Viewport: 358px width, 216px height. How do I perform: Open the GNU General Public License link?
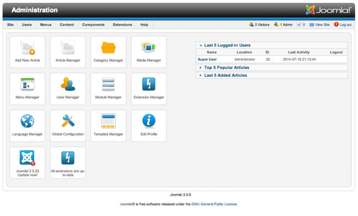(x=214, y=204)
